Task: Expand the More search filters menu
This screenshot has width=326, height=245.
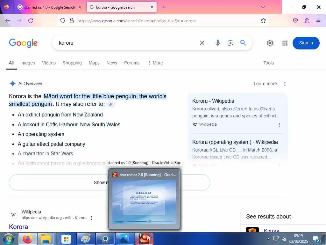Action: click(x=155, y=63)
